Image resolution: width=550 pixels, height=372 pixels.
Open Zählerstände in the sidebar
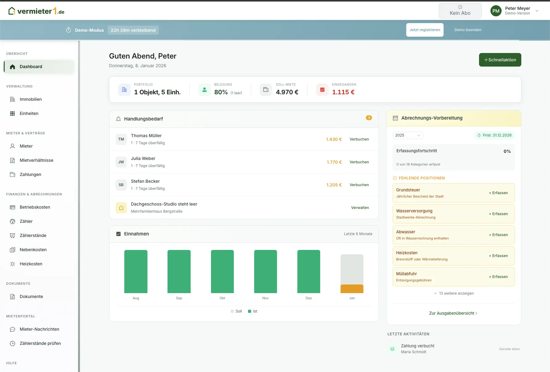[33, 235]
